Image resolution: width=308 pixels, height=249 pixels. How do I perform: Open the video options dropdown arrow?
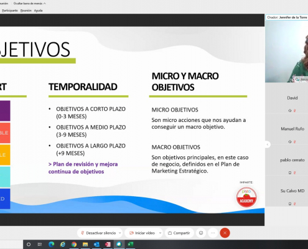pyautogui.click(x=160, y=233)
